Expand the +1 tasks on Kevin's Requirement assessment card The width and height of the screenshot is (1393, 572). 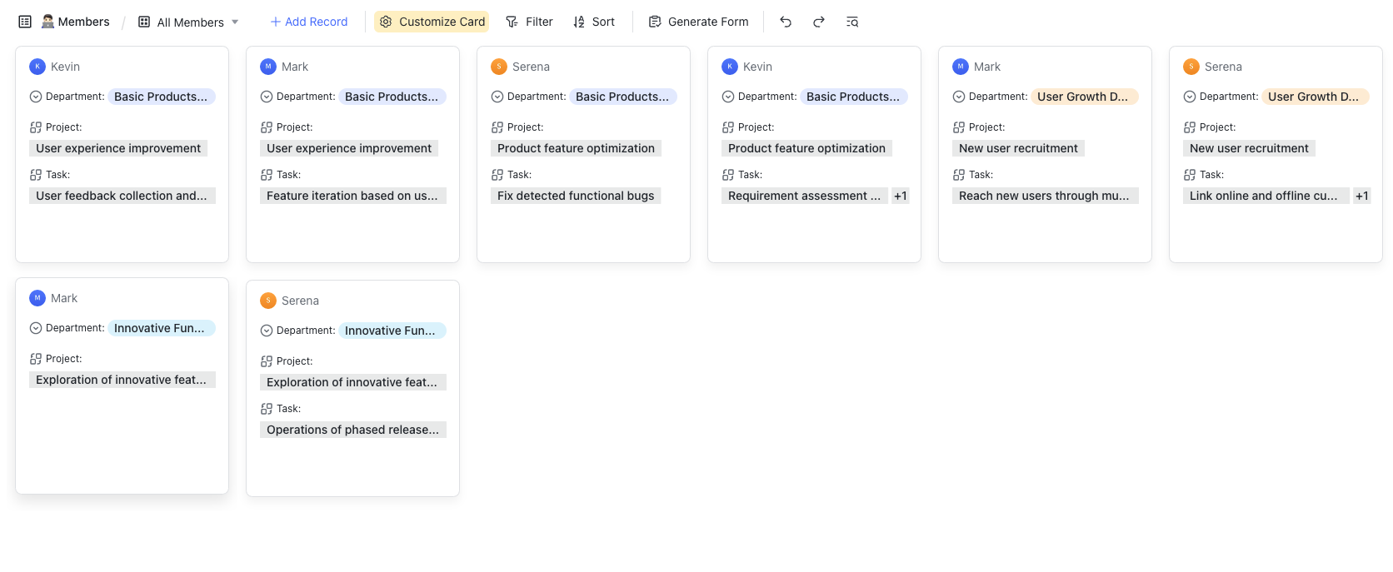[900, 196]
